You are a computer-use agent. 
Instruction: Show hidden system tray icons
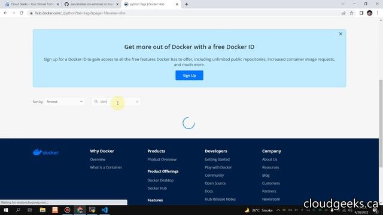tap(278, 210)
